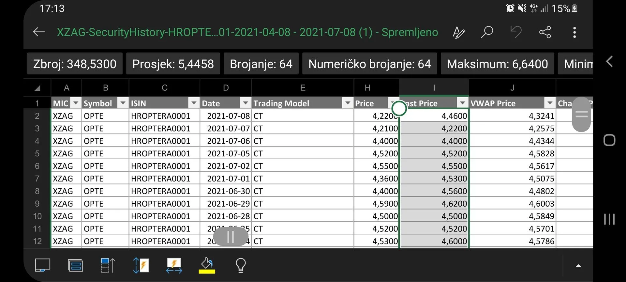Select column C header
The image size is (626, 282).
[165, 88]
